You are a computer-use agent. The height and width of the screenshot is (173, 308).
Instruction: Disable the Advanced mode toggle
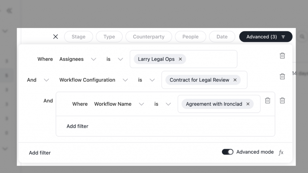[228, 152]
